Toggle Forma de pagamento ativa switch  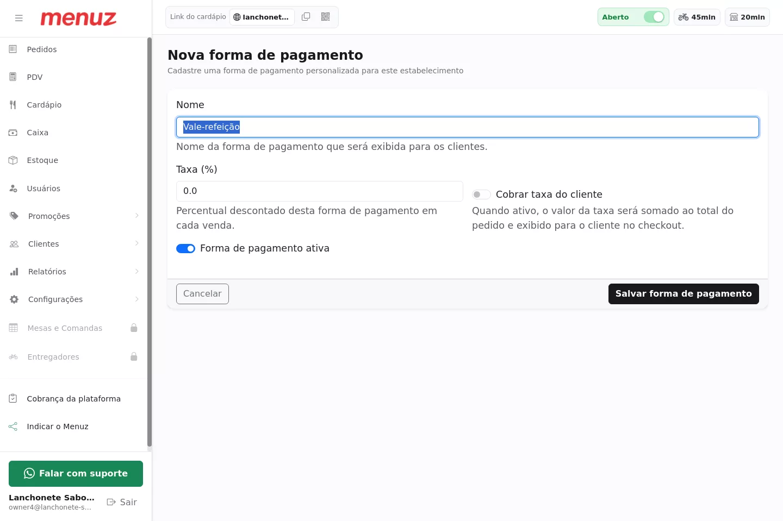click(185, 248)
